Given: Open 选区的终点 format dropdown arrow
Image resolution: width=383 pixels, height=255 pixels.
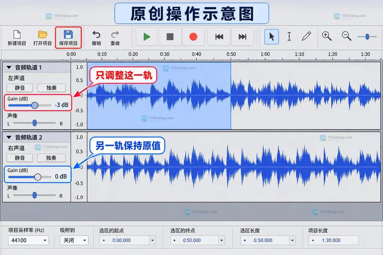Looking at the screenshot, I should tap(221, 240).
